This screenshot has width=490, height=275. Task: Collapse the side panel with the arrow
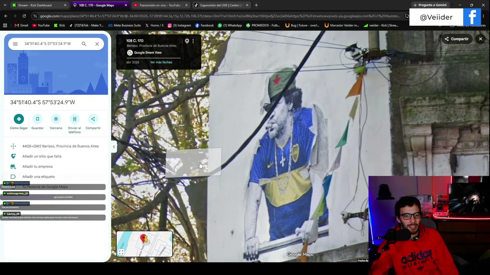114,147
